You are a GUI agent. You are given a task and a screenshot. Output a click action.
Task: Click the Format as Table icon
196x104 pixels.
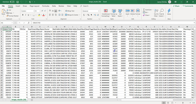click(114, 11)
